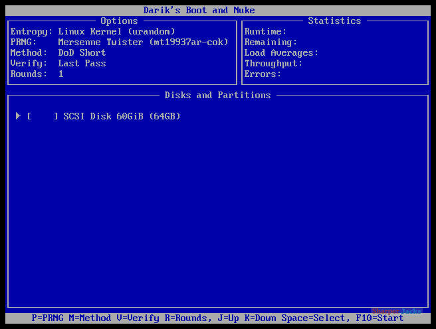
Task: Click F10=Start in the footer
Action: coord(380,318)
